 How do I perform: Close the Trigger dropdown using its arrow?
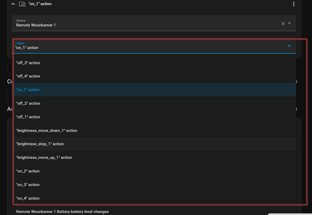(289, 46)
